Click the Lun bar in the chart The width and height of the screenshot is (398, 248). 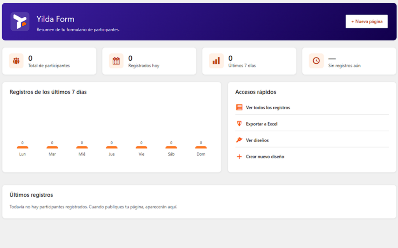tap(22, 147)
